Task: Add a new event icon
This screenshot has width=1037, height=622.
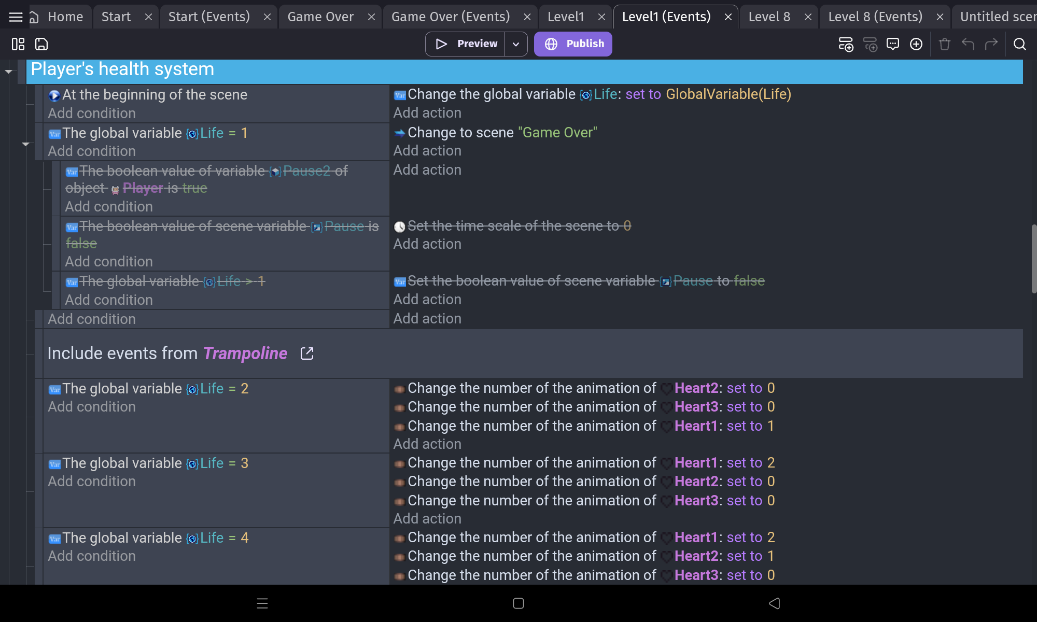Action: pyautogui.click(x=846, y=44)
